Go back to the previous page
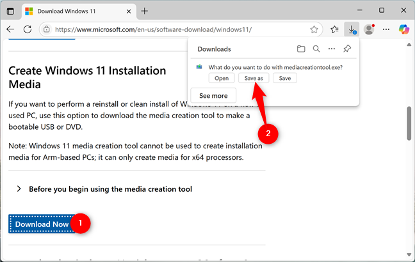 click(10, 29)
